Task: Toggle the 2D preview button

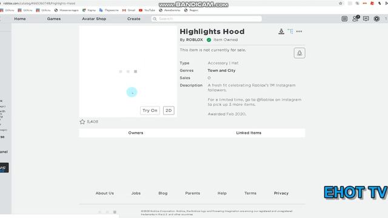Action: click(169, 110)
